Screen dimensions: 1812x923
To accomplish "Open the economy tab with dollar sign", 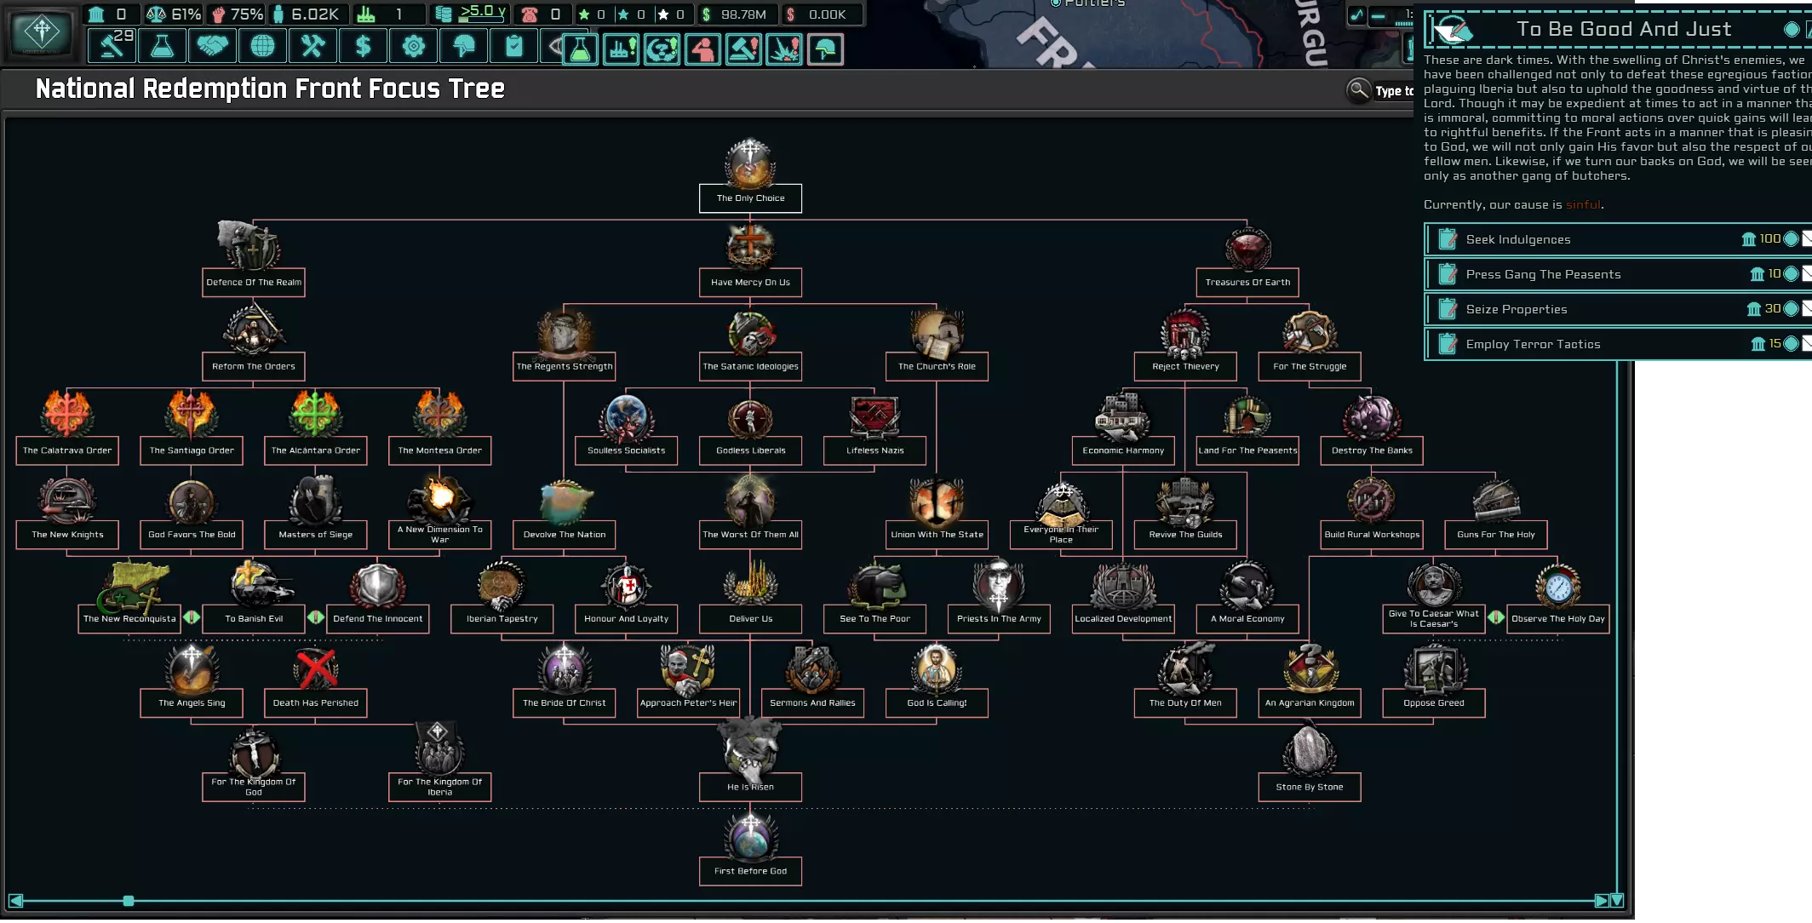I will pyautogui.click(x=363, y=46).
